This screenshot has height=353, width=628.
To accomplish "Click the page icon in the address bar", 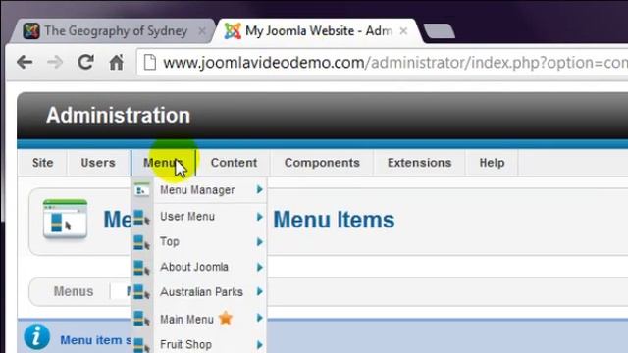I will (150, 62).
